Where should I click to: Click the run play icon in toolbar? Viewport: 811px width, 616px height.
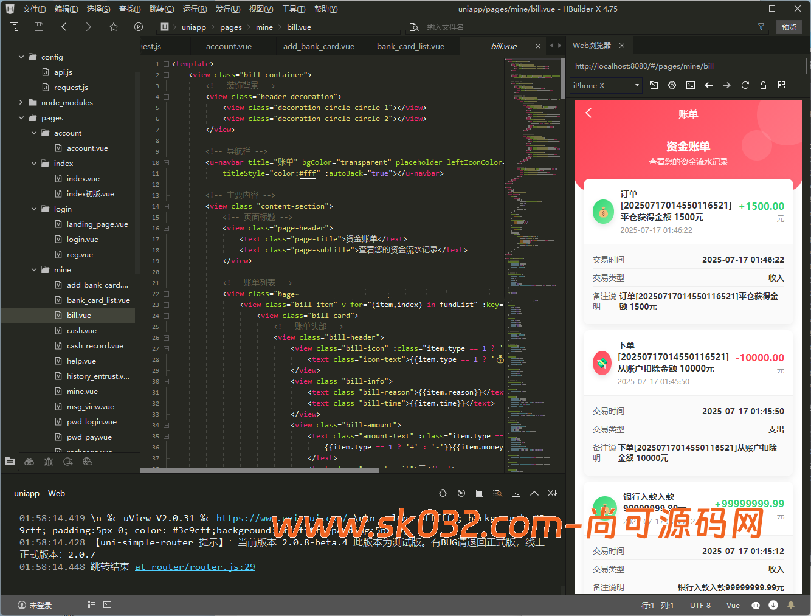point(139,27)
